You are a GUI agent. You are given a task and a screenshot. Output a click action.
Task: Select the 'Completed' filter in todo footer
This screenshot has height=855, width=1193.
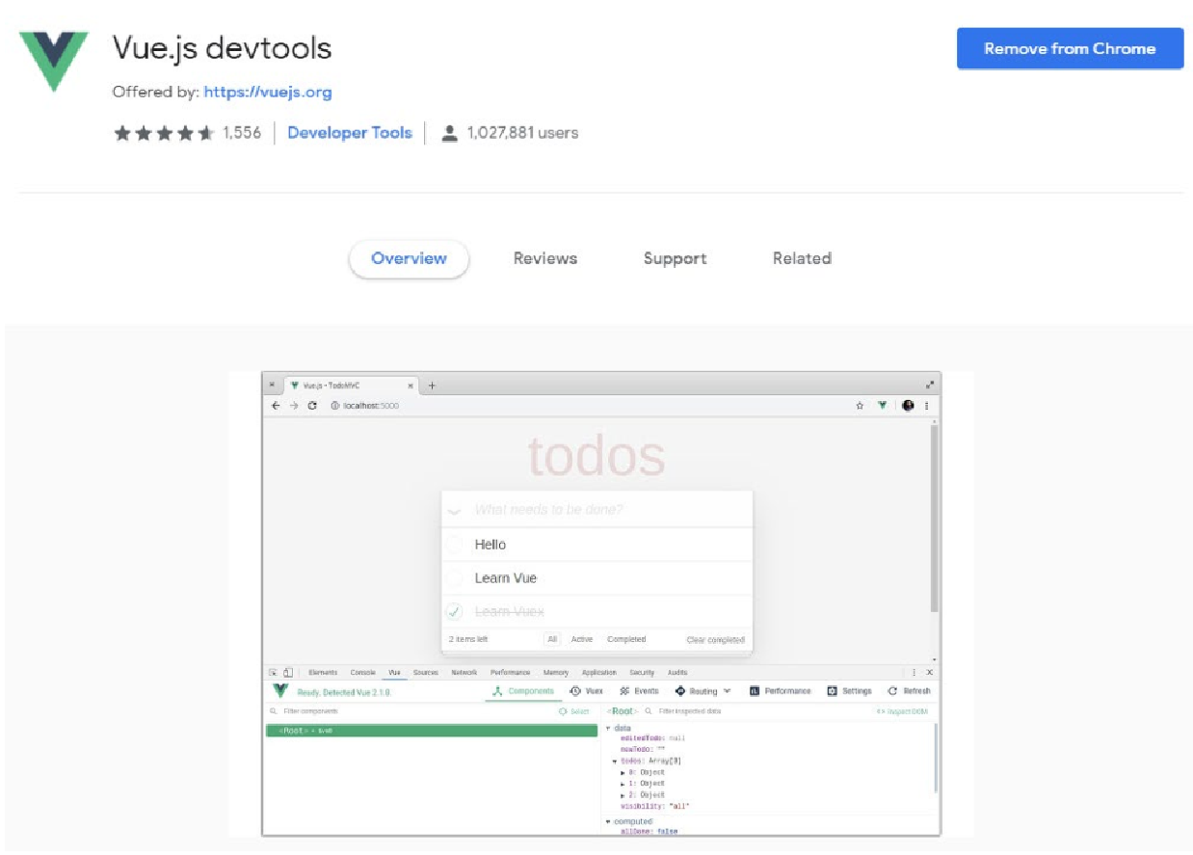pyautogui.click(x=626, y=639)
